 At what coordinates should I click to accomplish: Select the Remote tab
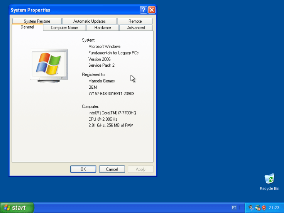pos(135,21)
